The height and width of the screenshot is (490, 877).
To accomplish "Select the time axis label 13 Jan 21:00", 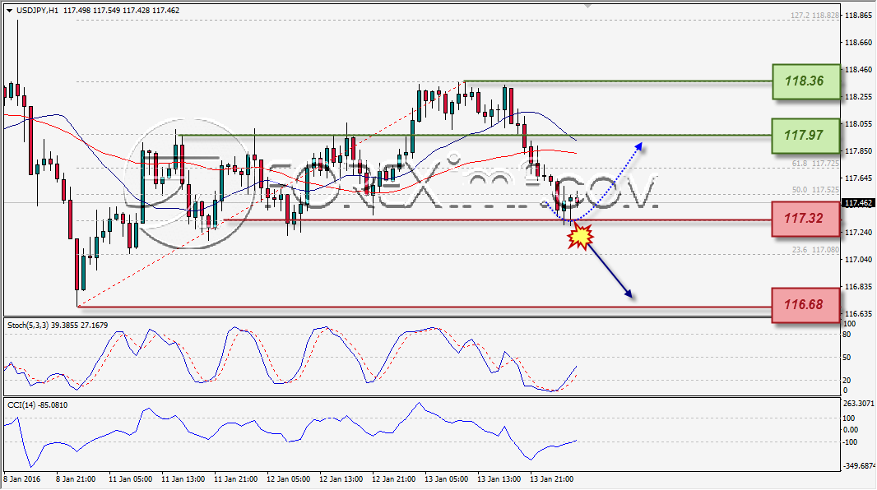I will point(551,479).
